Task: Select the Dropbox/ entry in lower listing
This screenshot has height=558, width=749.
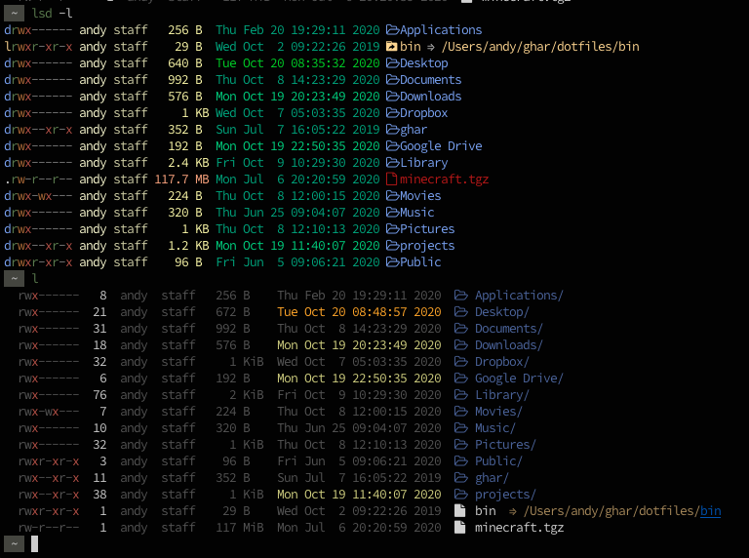Action: click(501, 362)
